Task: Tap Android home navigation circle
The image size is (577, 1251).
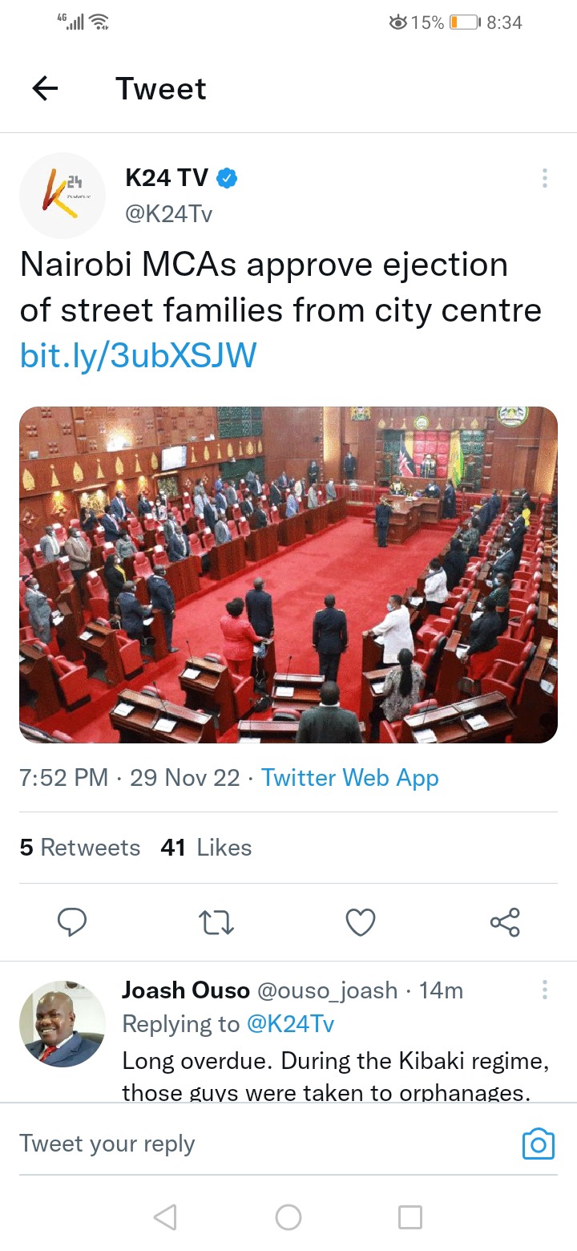Action: coord(288,1217)
